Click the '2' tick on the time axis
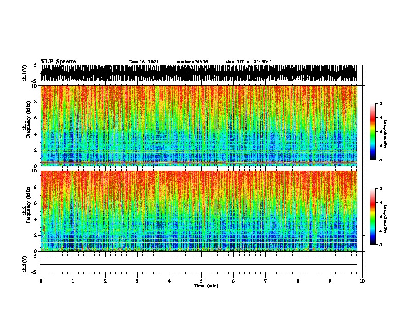408x315 pixels. coord(105,281)
